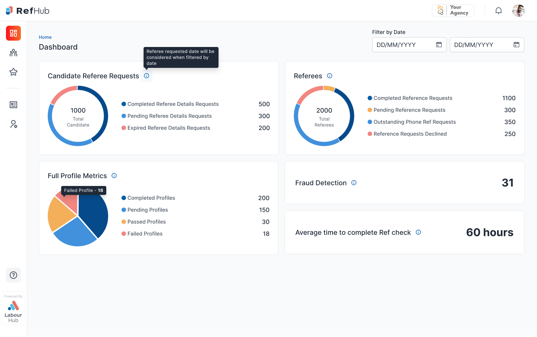This screenshot has width=537, height=337.
Task: Open the ID card icon in sidebar
Action: point(13,105)
